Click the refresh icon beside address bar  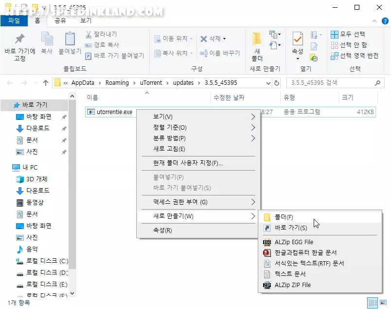[277, 83]
